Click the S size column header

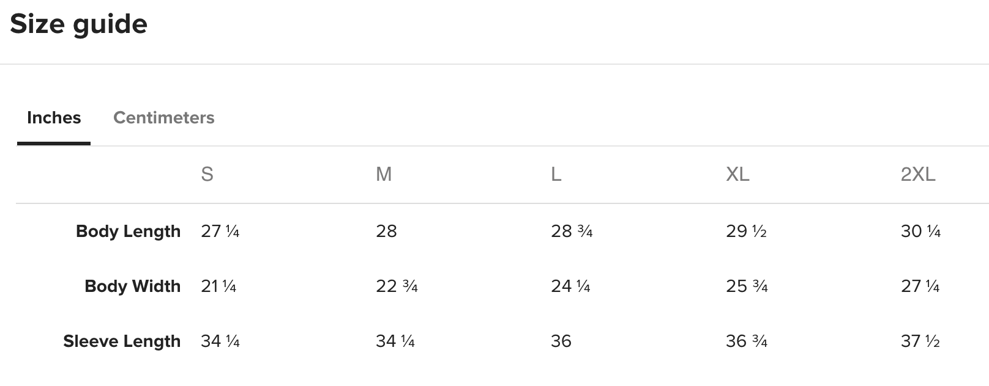click(x=207, y=175)
